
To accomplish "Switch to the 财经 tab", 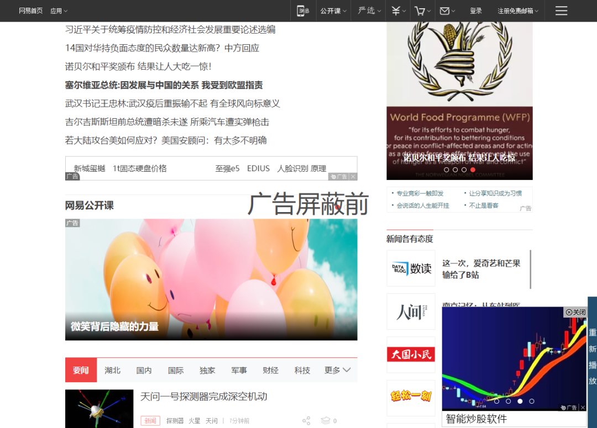I will pyautogui.click(x=270, y=370).
